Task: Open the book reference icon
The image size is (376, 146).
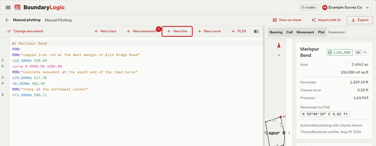Action: [256, 31]
